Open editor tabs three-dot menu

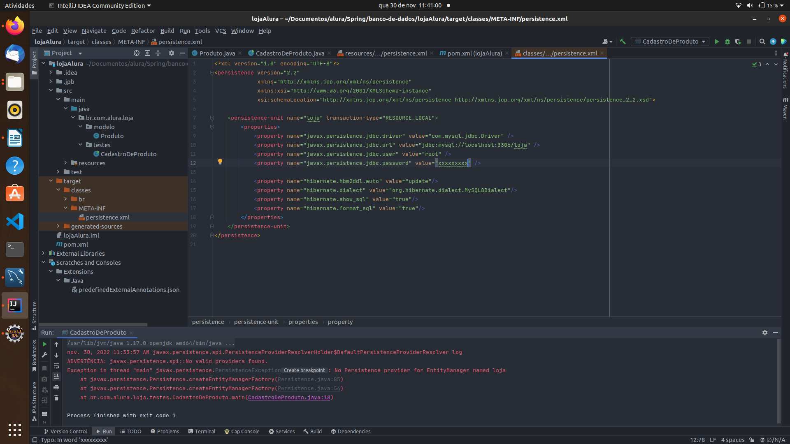(776, 53)
